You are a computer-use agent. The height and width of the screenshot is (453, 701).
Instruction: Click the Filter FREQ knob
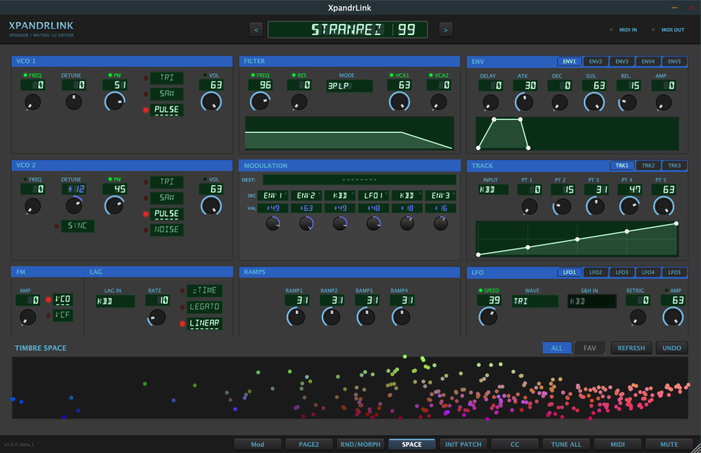click(x=260, y=102)
